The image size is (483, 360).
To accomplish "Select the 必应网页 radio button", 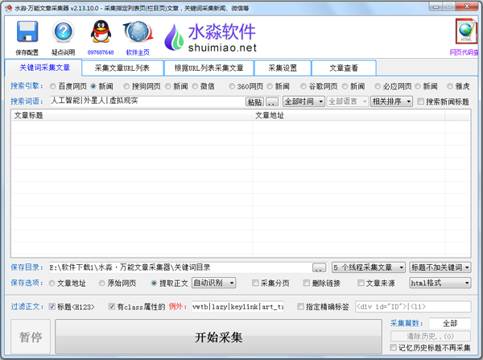I will tap(378, 86).
